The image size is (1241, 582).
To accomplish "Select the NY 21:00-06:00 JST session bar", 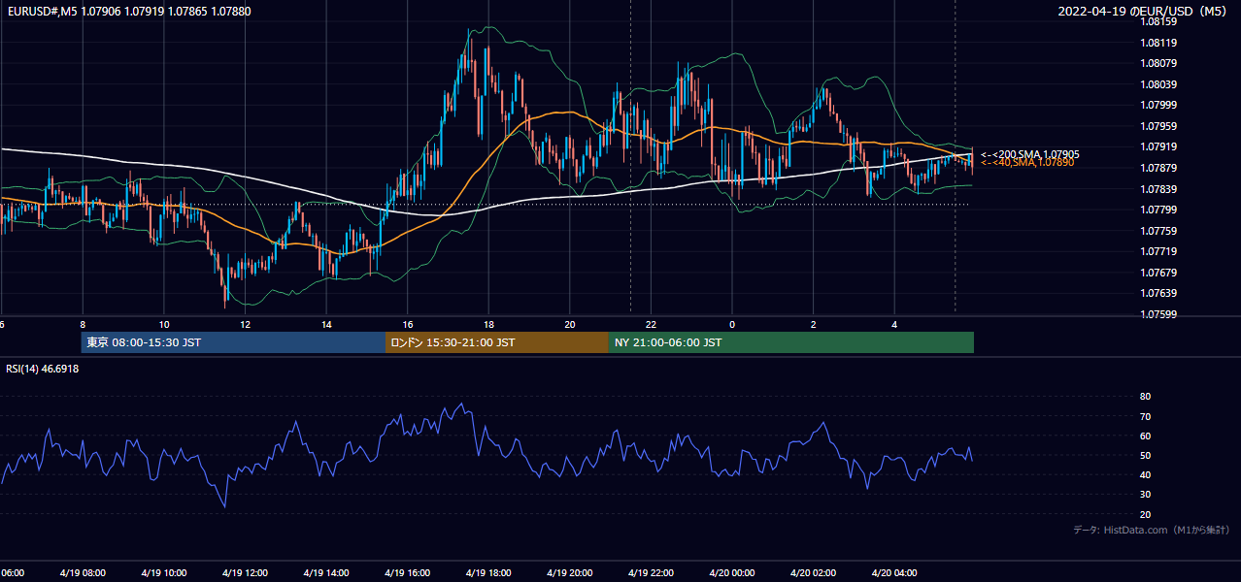I will point(791,342).
